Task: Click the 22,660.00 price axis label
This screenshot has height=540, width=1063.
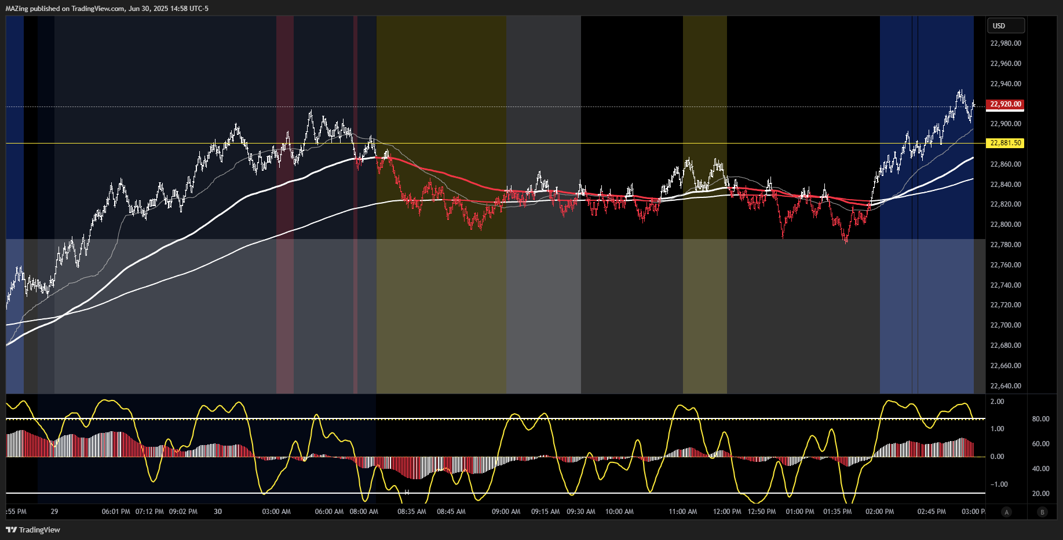Action: tap(1006, 366)
